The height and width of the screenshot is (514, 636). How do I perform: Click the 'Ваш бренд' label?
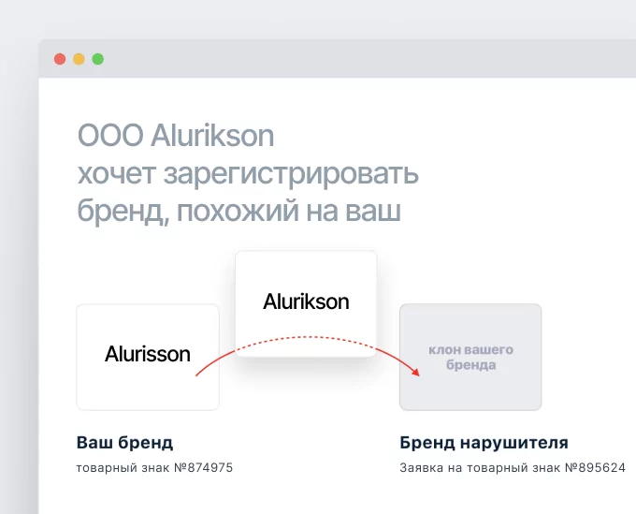point(125,443)
